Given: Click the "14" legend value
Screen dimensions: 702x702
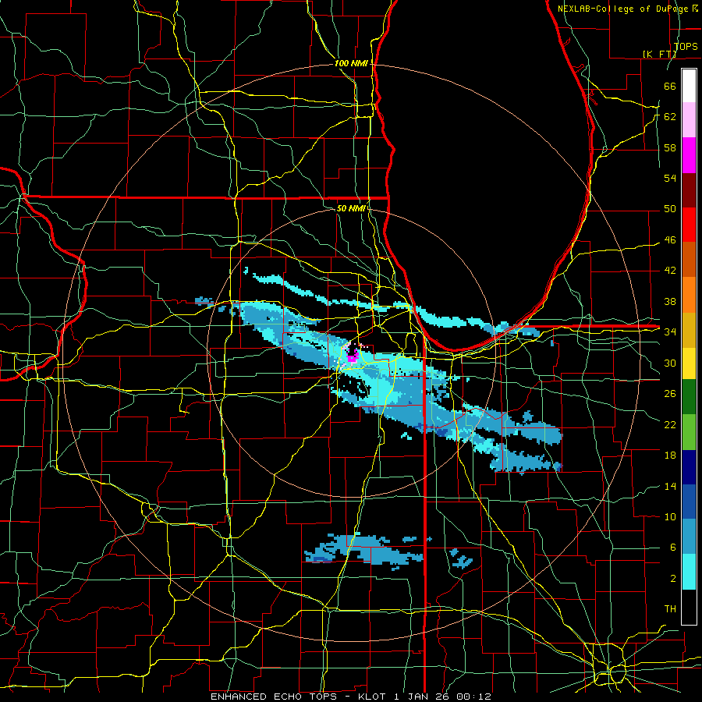Looking at the screenshot, I should [x=670, y=486].
